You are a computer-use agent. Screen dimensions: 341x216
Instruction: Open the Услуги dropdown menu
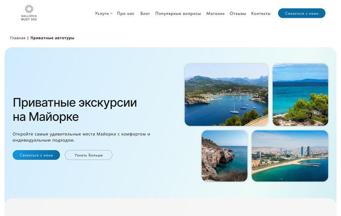(101, 13)
